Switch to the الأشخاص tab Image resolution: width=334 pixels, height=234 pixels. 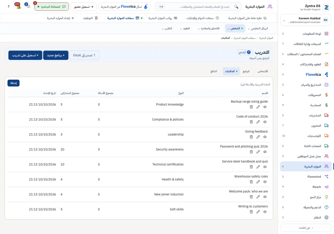click(263, 71)
